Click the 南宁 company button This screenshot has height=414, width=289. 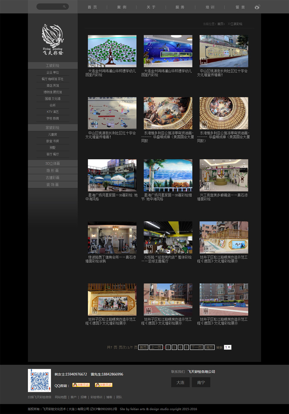pyautogui.click(x=201, y=382)
